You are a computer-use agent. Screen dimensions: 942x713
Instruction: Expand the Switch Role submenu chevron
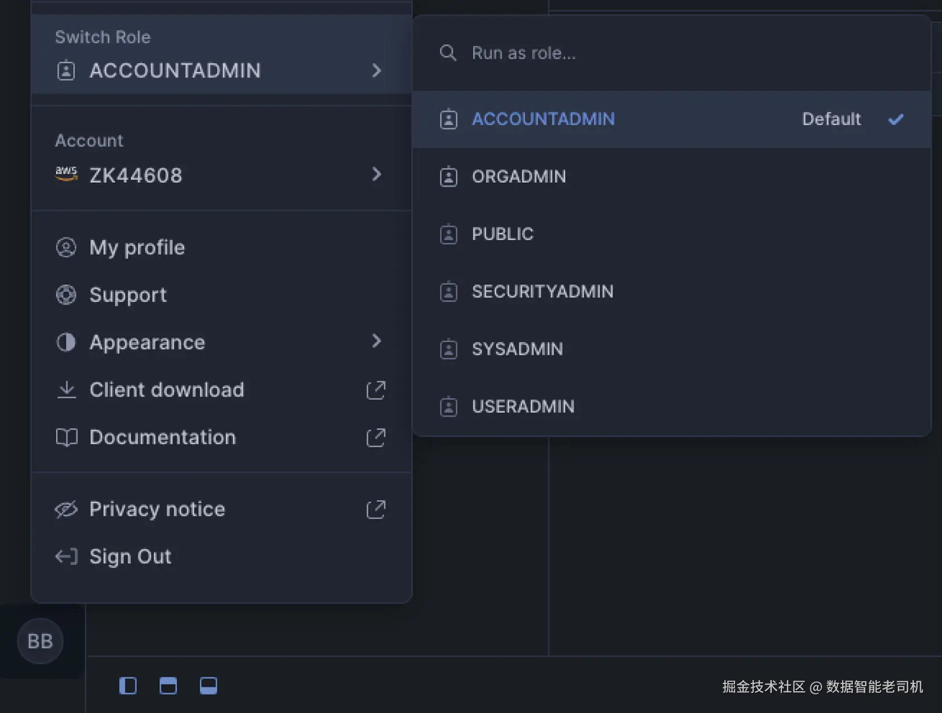point(376,70)
